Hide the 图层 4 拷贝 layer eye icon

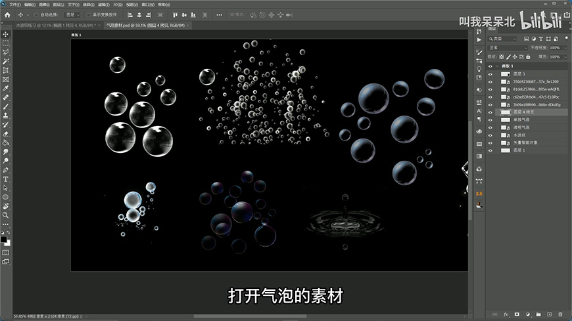coord(490,112)
